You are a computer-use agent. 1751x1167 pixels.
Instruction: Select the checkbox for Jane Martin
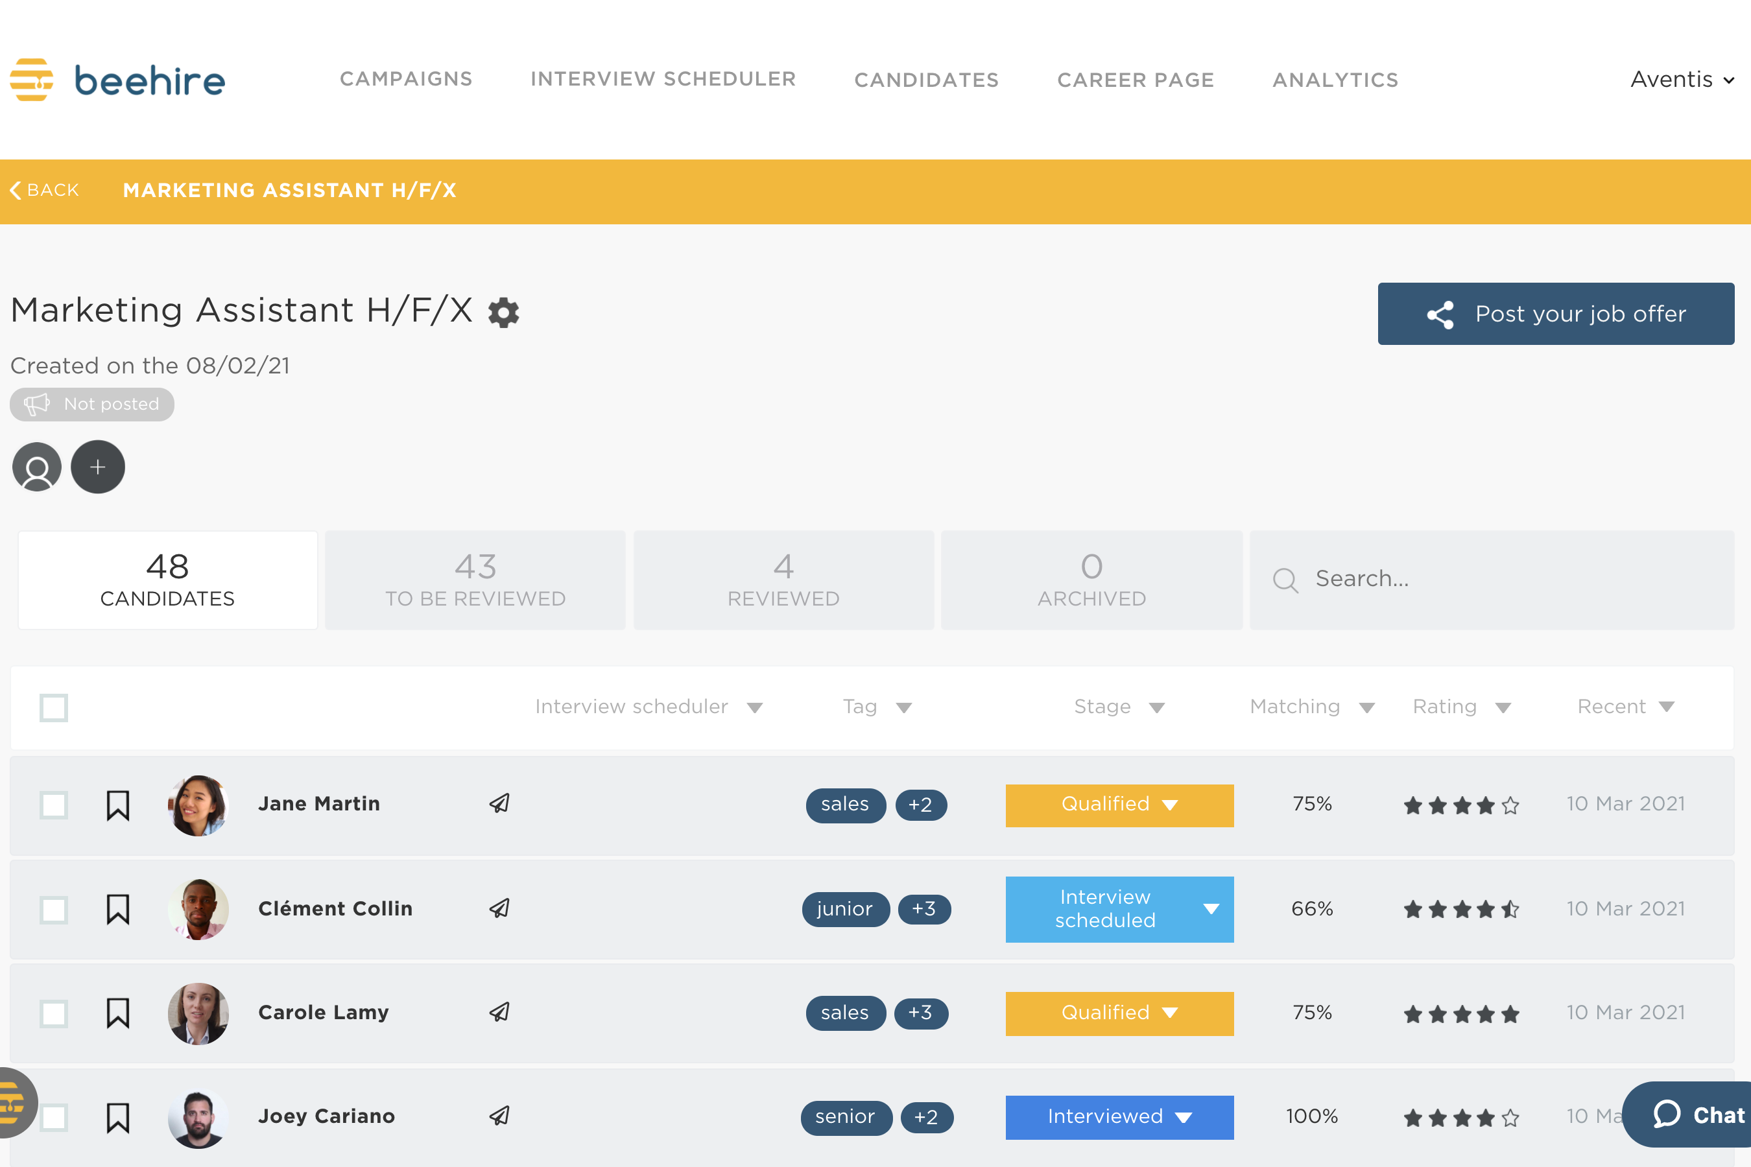click(x=53, y=805)
